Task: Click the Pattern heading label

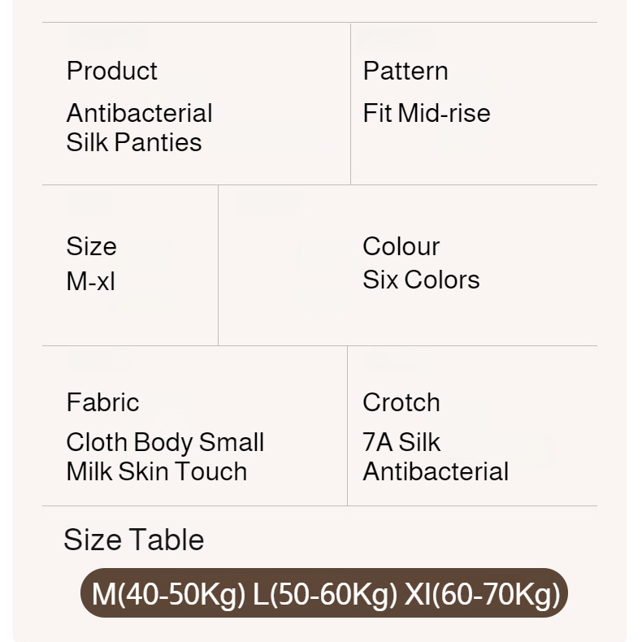Action: pyautogui.click(x=405, y=71)
